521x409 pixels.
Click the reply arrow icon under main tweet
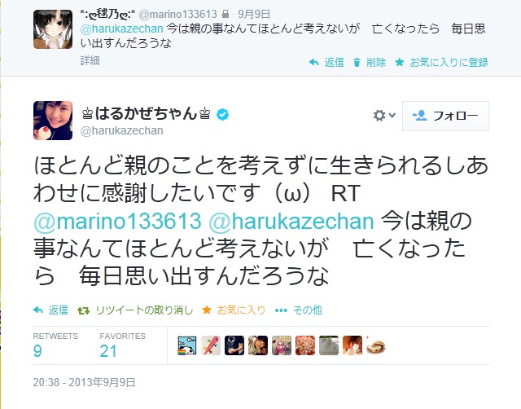pos(38,310)
